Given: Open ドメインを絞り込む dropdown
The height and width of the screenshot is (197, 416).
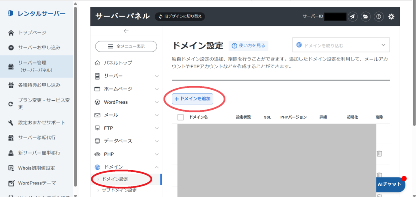Looking at the screenshot, I should 341,45.
